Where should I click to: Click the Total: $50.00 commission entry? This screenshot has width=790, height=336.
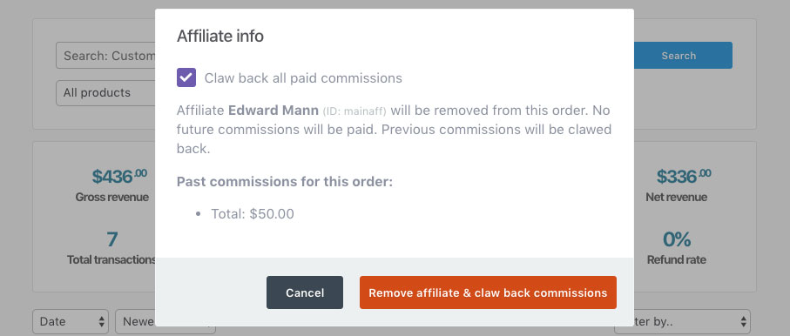253,214
